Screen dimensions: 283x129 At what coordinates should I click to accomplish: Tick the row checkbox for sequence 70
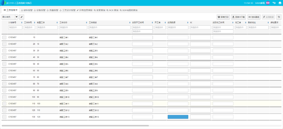(x=4, y=77)
